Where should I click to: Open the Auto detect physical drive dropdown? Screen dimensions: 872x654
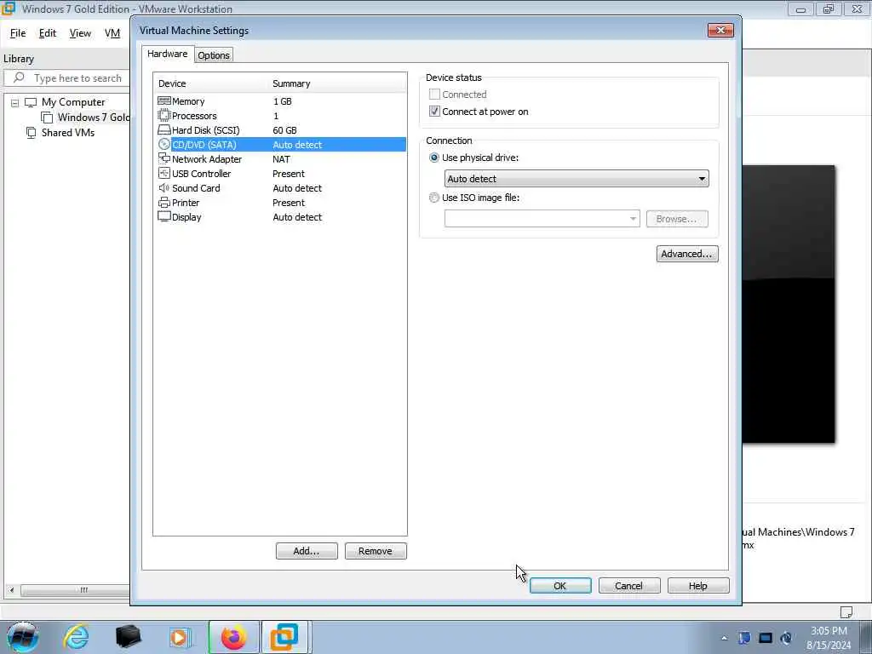(x=577, y=179)
